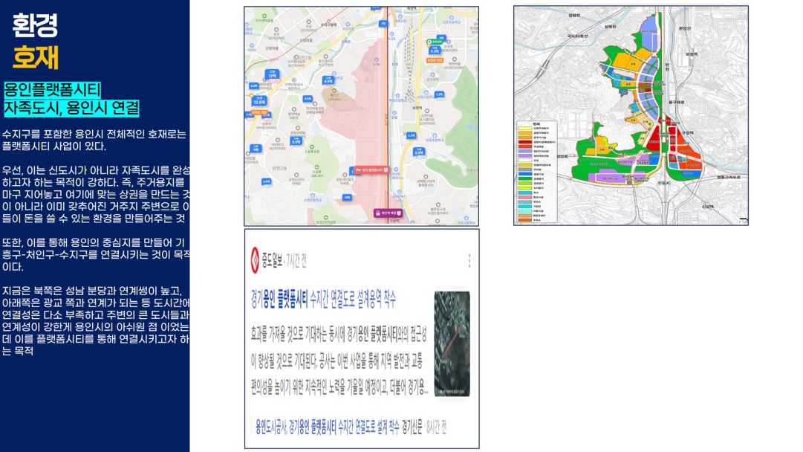Click the 보정역 label on the left map
803x452 pixels.
pyautogui.click(x=417, y=108)
